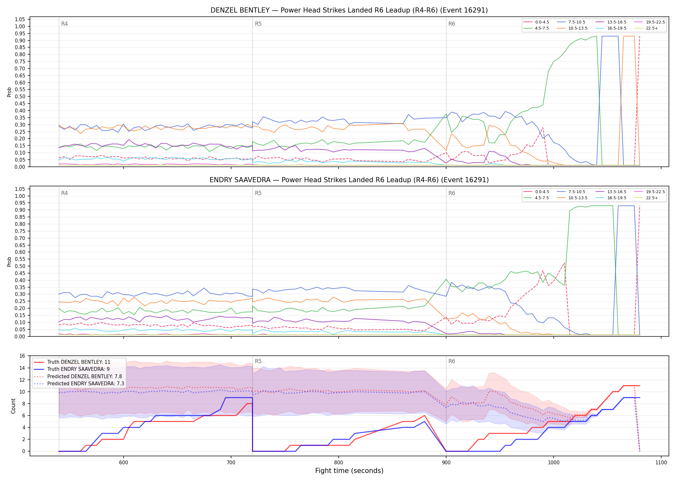Click the ENDRY SAAVEDRA chart title
The width and height of the screenshot is (676, 482).
[349, 180]
